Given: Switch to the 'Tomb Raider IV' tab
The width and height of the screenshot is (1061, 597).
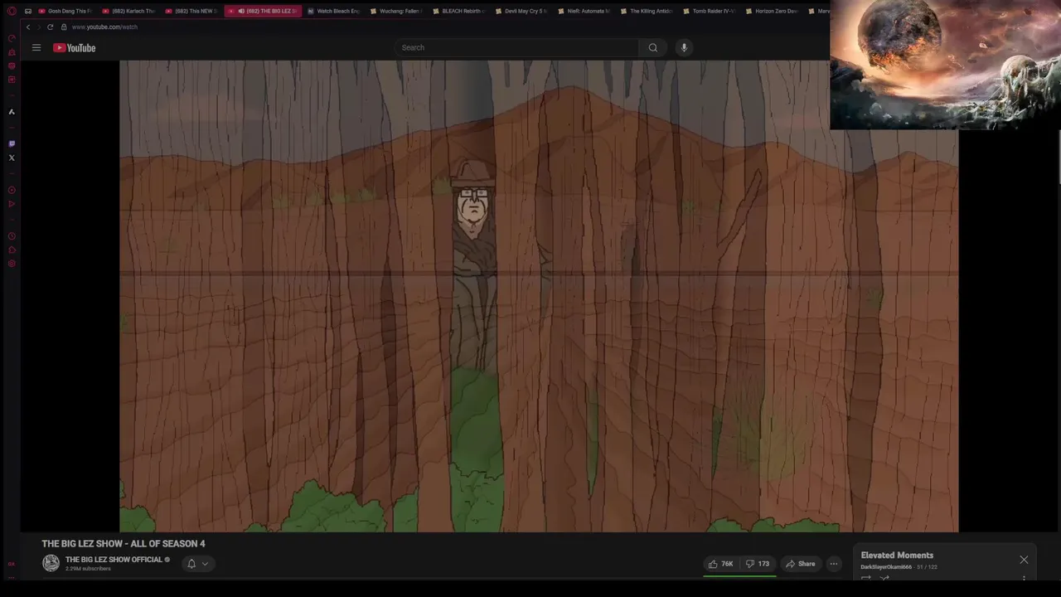Looking at the screenshot, I should coord(710,11).
